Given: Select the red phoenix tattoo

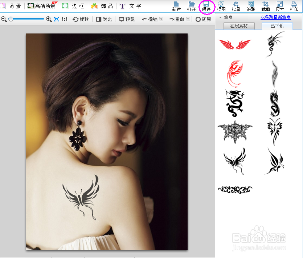Looking at the screenshot, I should click(234, 74).
